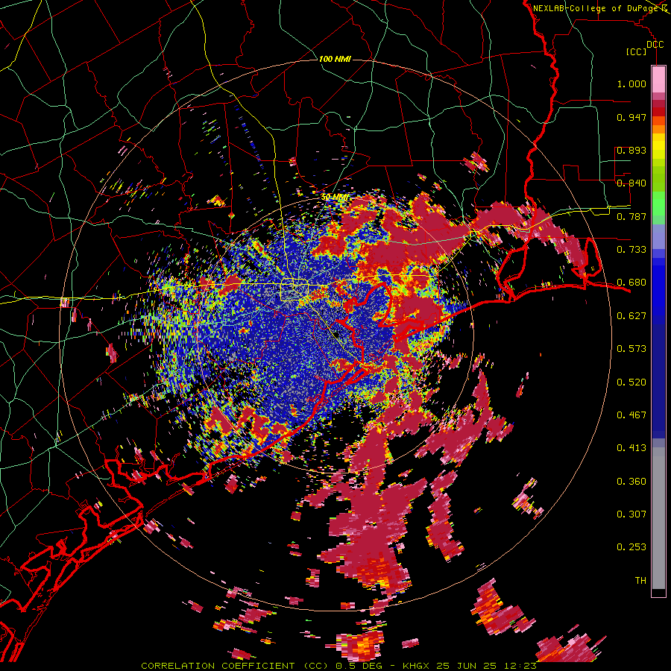
Task: Click the 1.000 value on the color scale
Action: (631, 84)
